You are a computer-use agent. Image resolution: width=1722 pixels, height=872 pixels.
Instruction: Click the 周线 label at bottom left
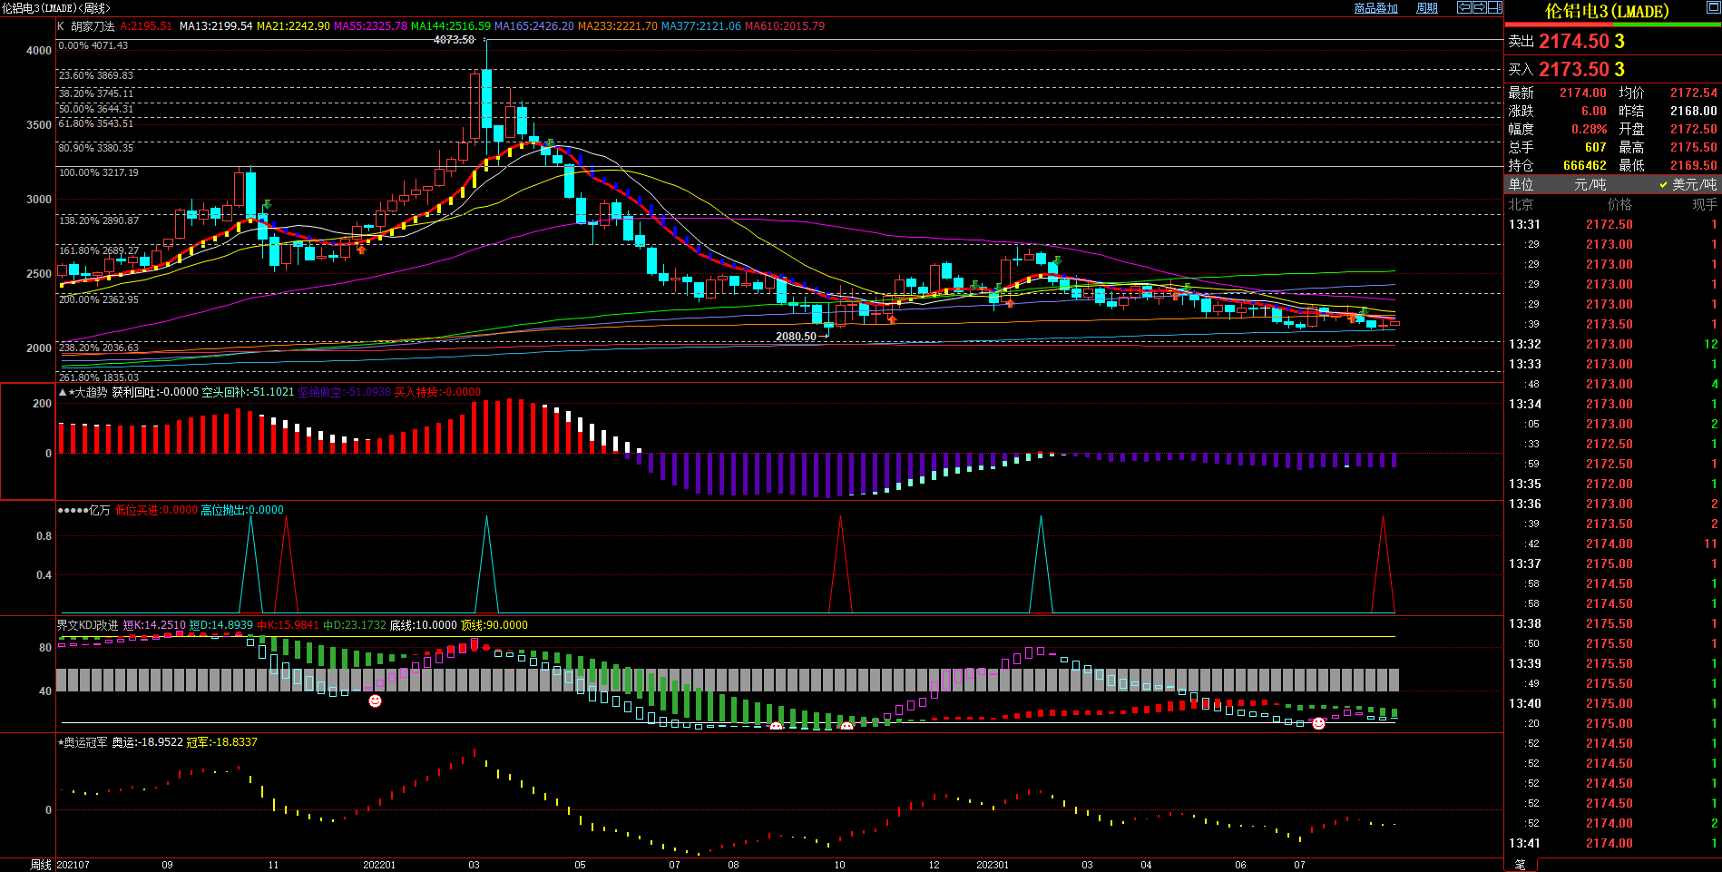pos(40,865)
